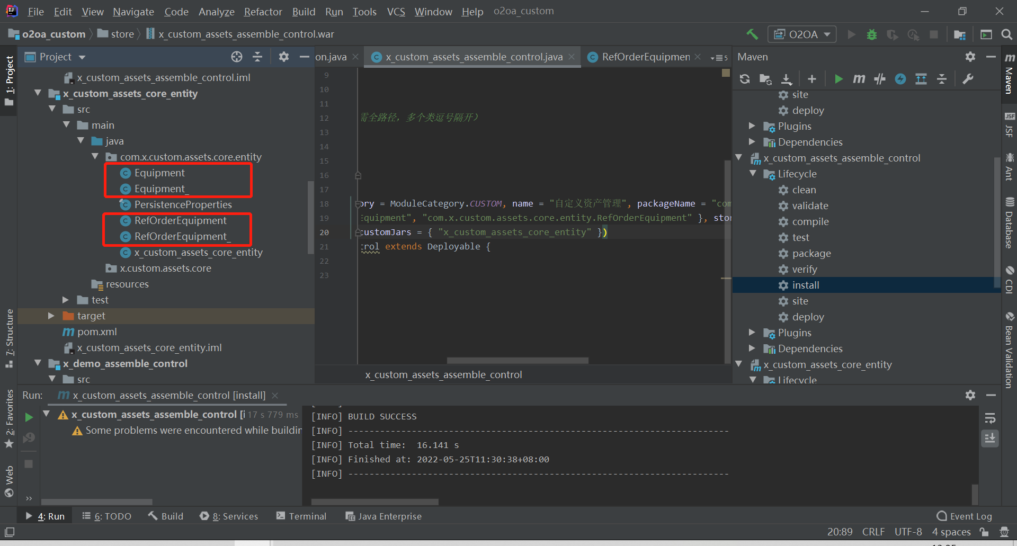Toggle soft-wrap in the Run console
This screenshot has width=1017, height=546.
tap(989, 418)
